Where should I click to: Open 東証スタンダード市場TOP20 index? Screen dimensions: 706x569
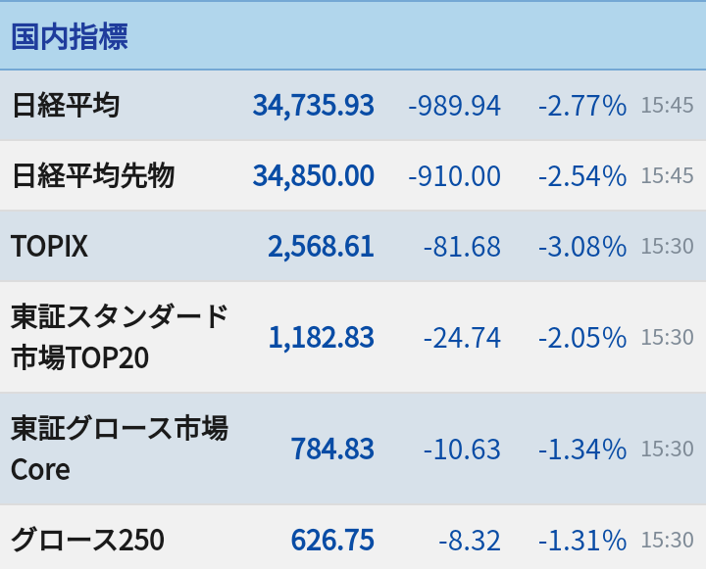tap(120, 337)
